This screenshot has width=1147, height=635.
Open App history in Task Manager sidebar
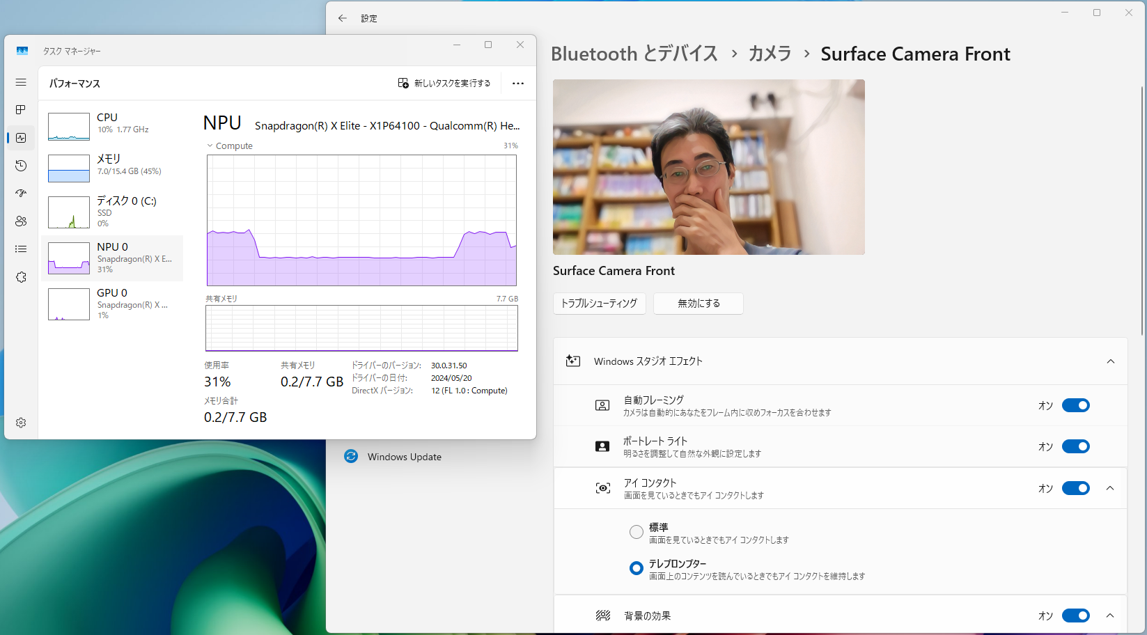pyautogui.click(x=20, y=166)
